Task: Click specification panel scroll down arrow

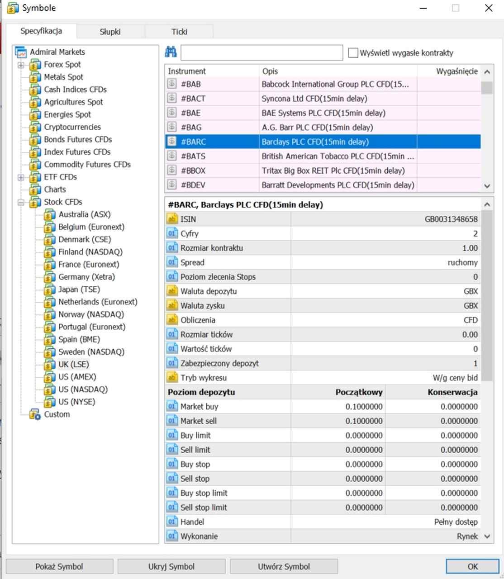Action: tap(487, 536)
